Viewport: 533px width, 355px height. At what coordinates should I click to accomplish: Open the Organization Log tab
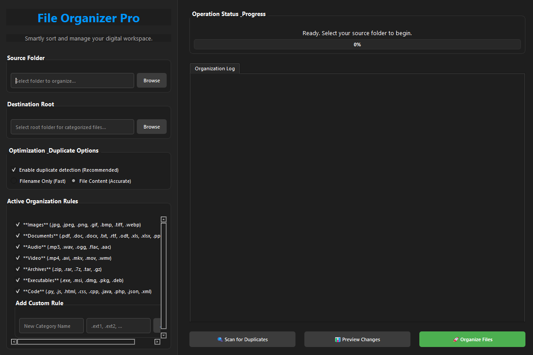(215, 69)
